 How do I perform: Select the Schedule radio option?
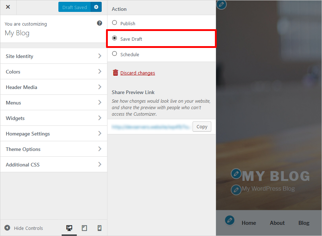115,54
